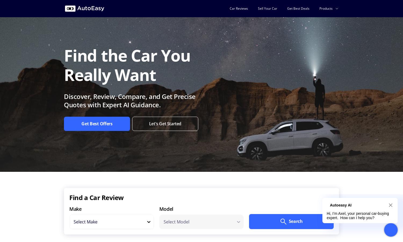Open Get Best Deals link
The height and width of the screenshot is (242, 403).
298,9
